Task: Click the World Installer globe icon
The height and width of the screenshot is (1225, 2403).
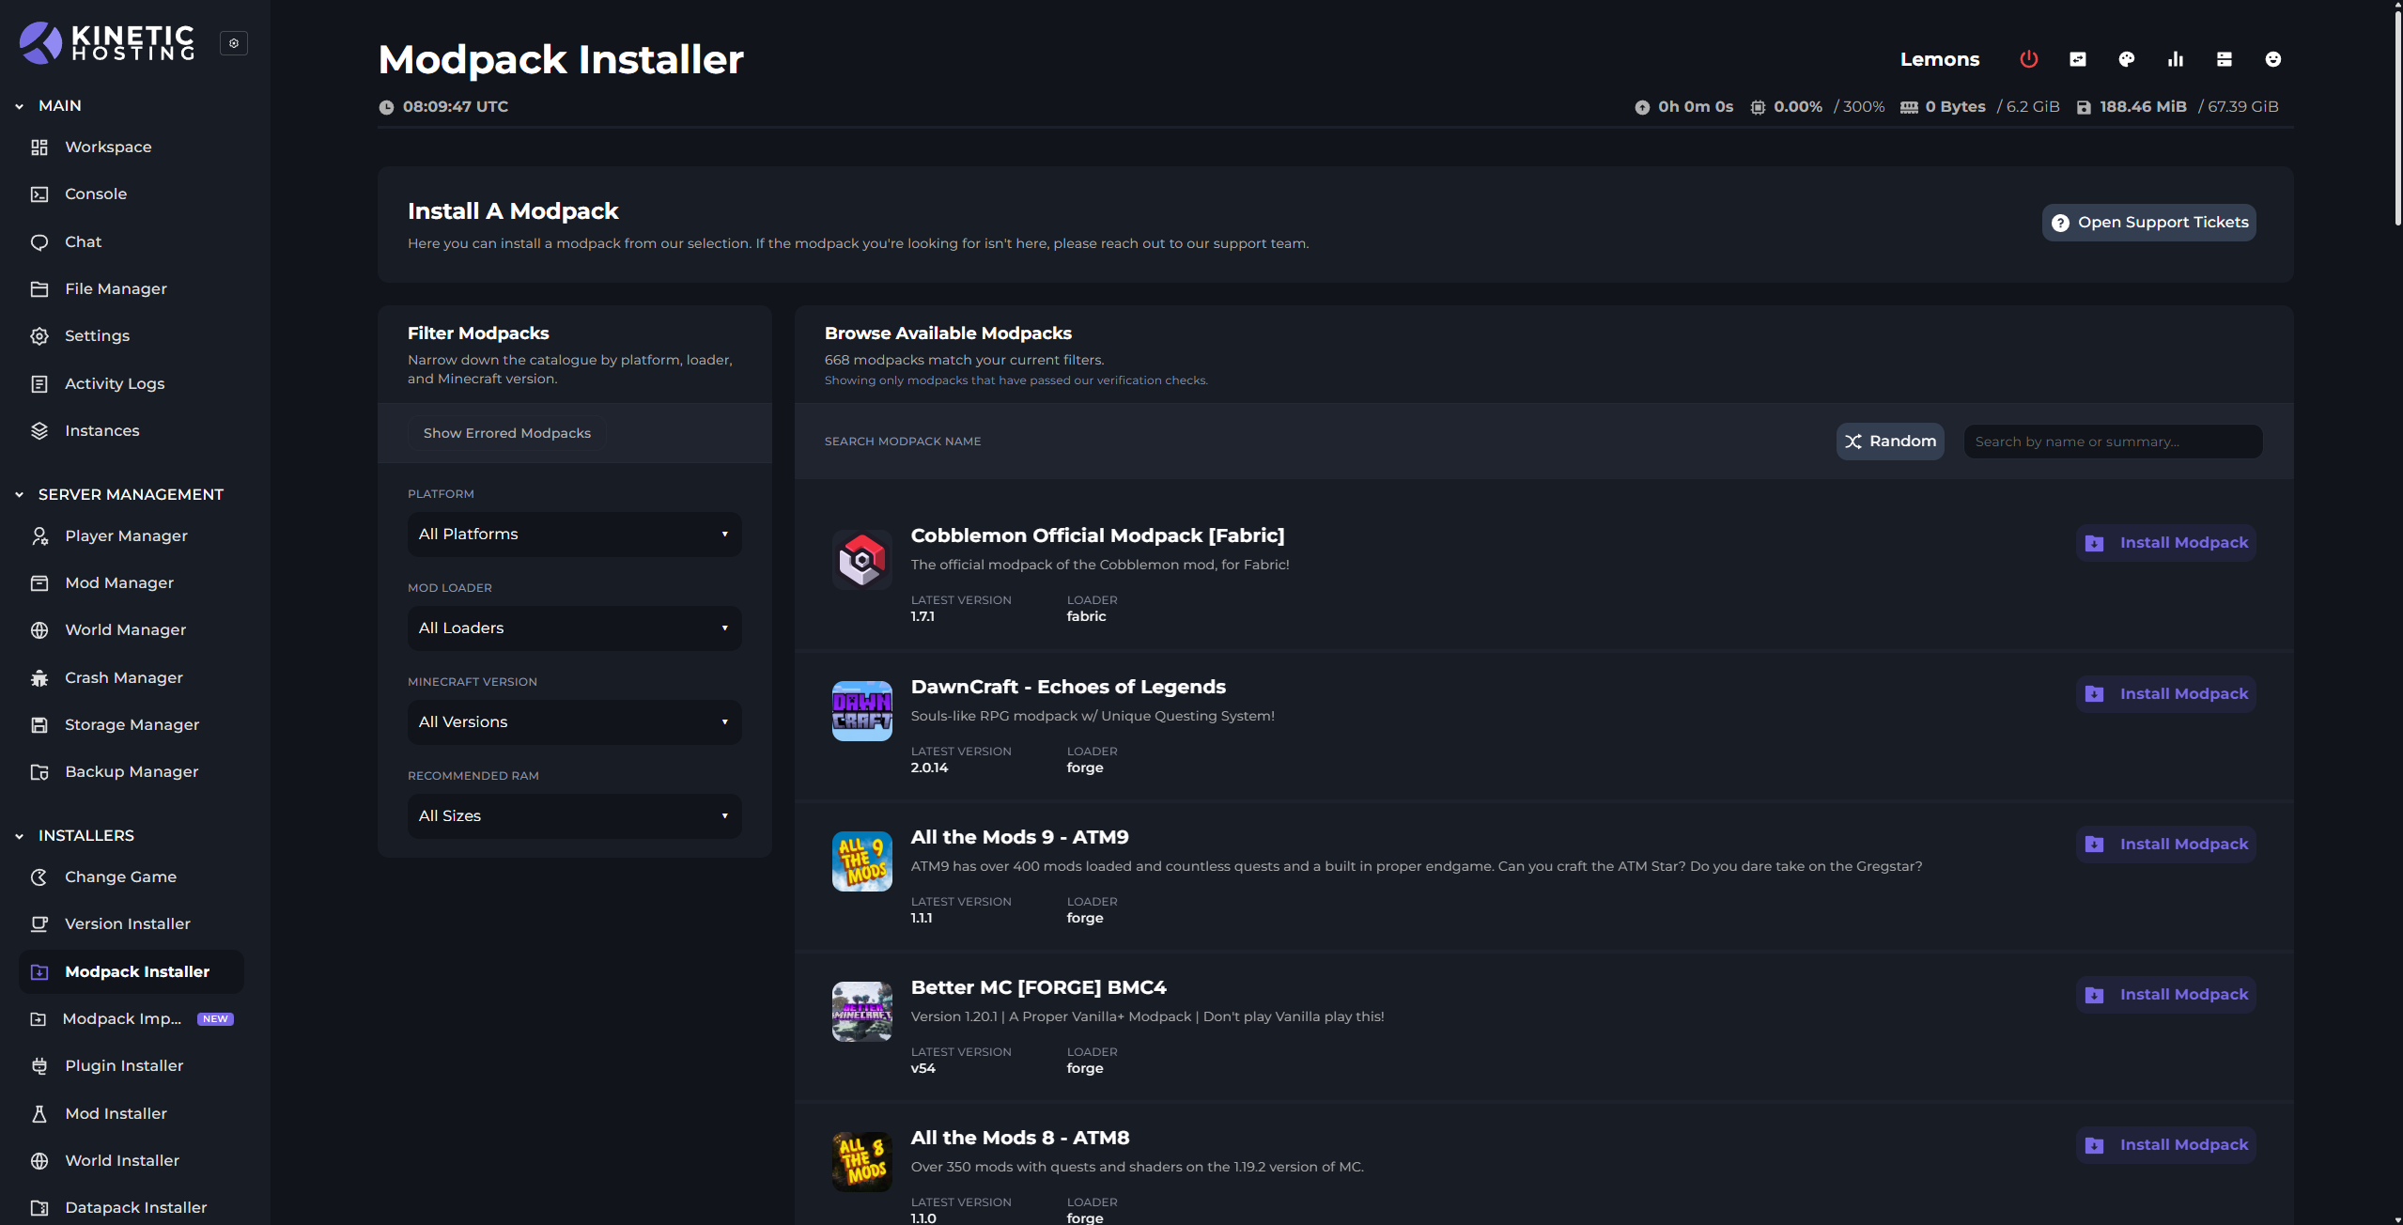Action: tap(39, 1161)
